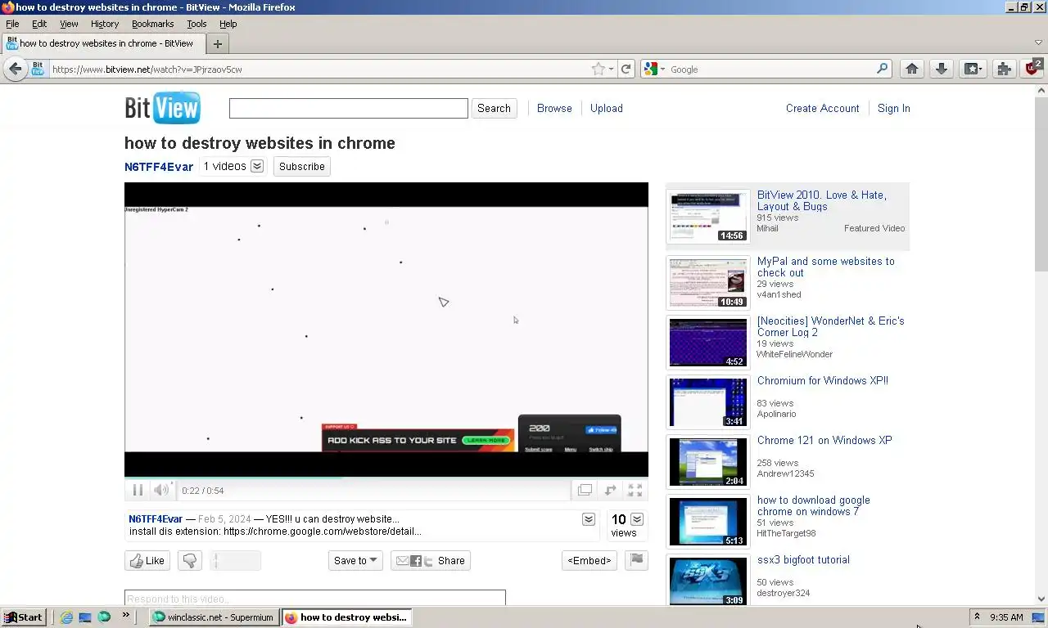
Task: Switch video player to fullscreen
Action: (x=635, y=490)
